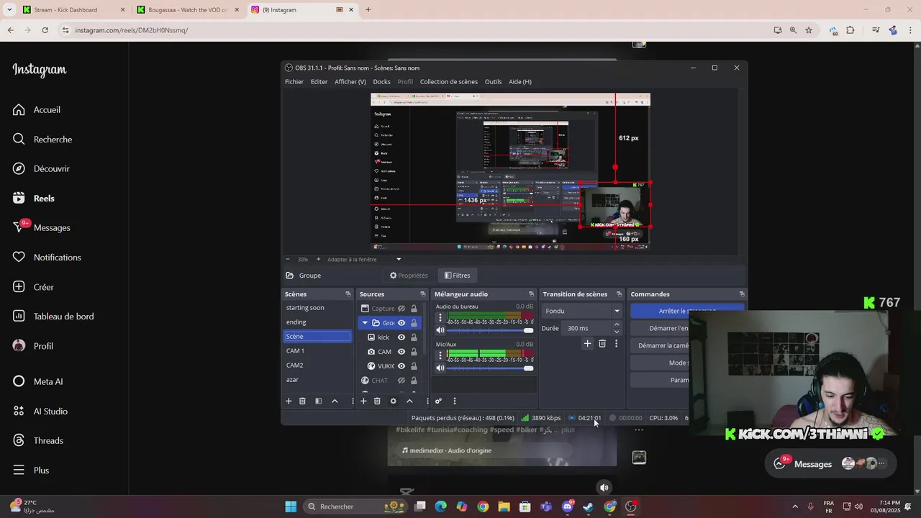Hide the CAM source
This screenshot has width=921, height=518.
coord(401,352)
